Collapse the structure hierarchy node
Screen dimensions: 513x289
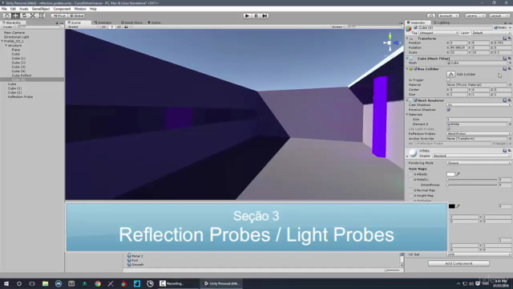(6, 46)
